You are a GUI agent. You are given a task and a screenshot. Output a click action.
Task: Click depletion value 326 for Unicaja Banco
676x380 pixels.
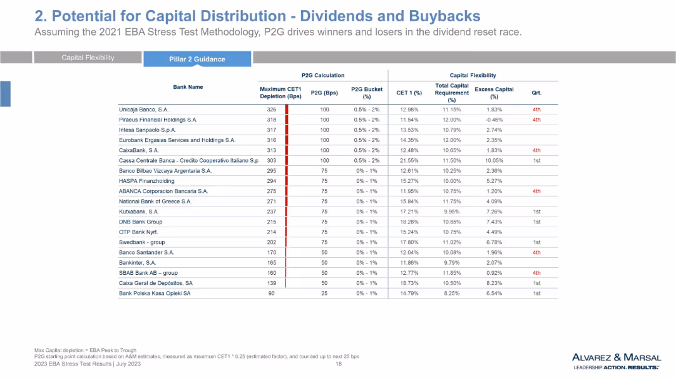click(x=271, y=110)
